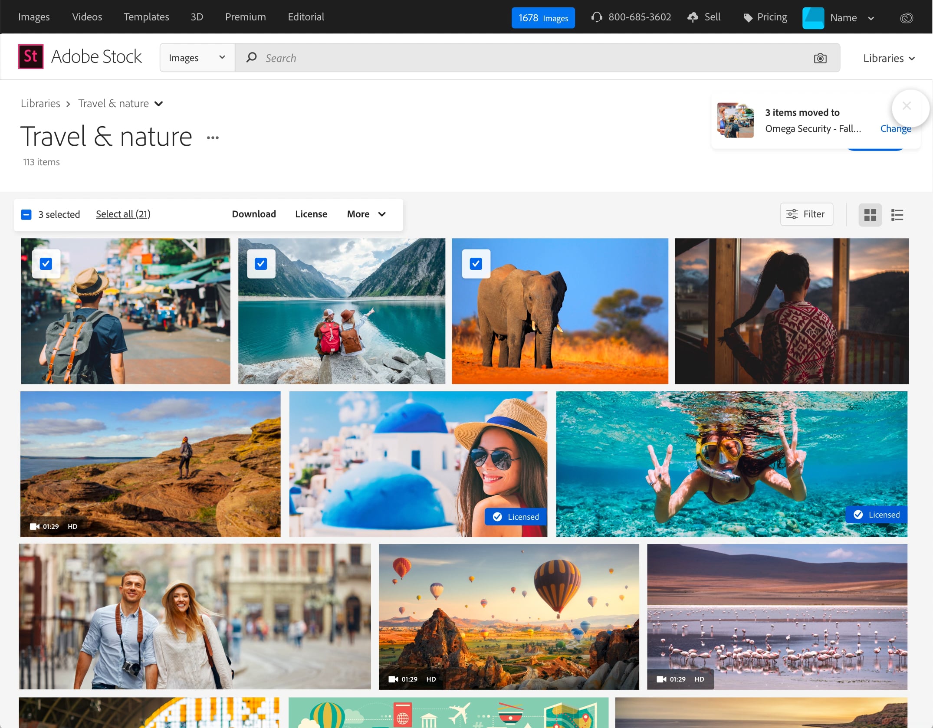Switch to list view
This screenshot has height=728, width=933.
click(897, 214)
